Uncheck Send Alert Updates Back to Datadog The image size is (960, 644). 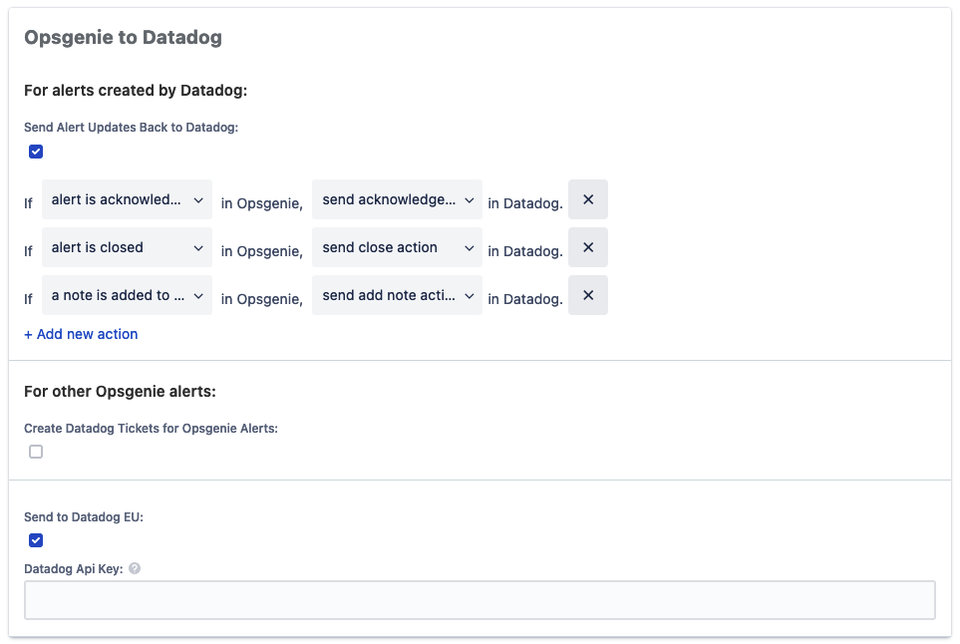(36, 151)
